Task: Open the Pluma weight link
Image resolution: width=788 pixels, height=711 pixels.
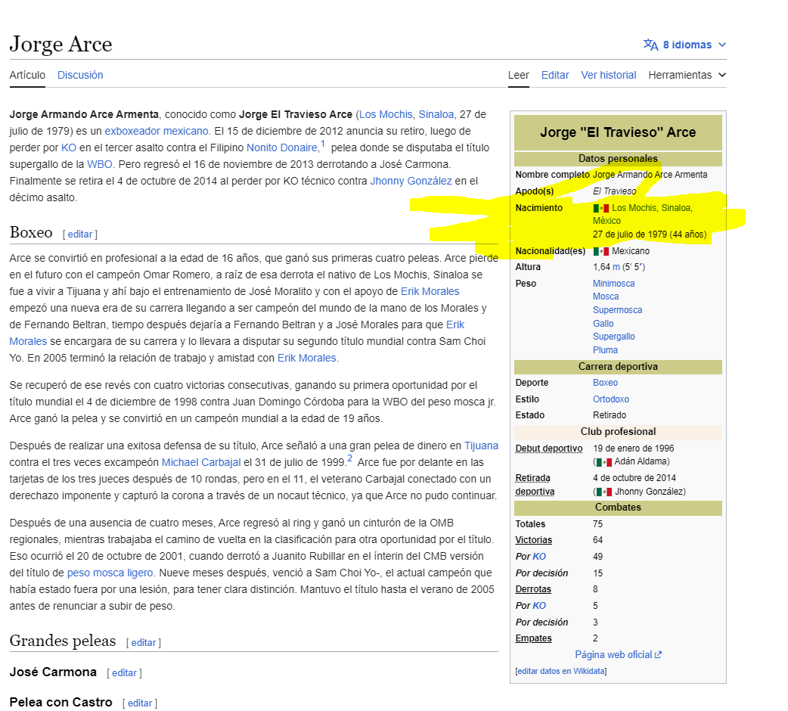Action: (x=605, y=350)
